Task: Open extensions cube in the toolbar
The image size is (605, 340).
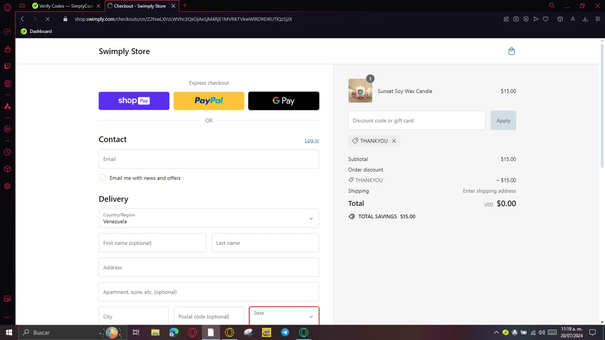Action: tap(560, 19)
